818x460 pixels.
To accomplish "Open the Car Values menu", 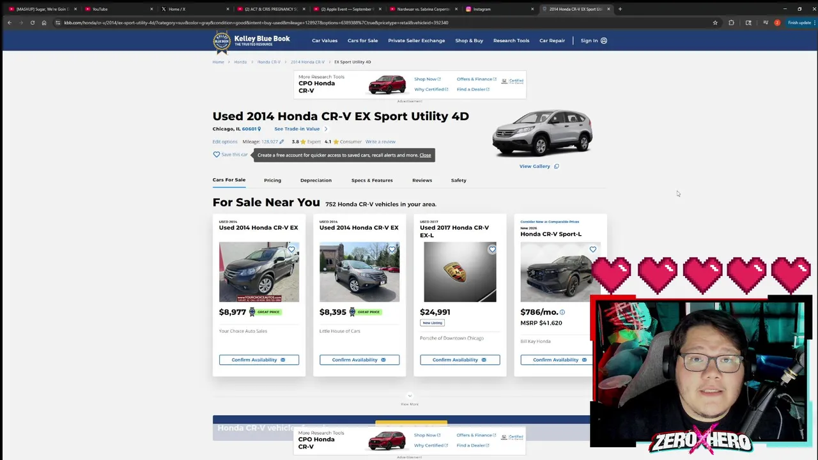I will 325,40.
